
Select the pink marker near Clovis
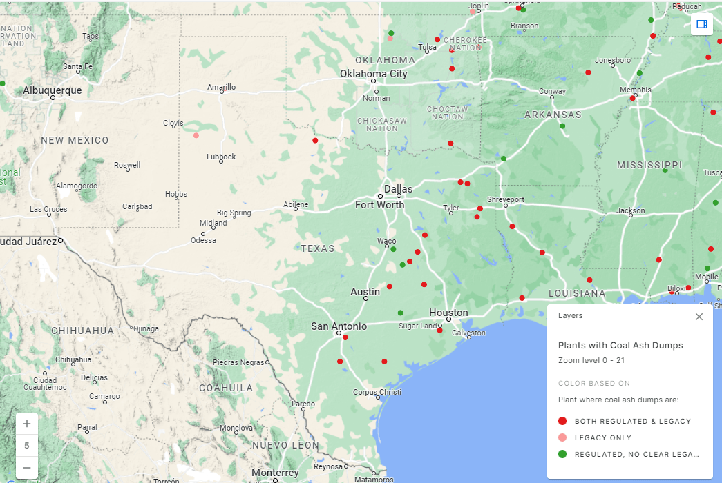click(x=196, y=136)
